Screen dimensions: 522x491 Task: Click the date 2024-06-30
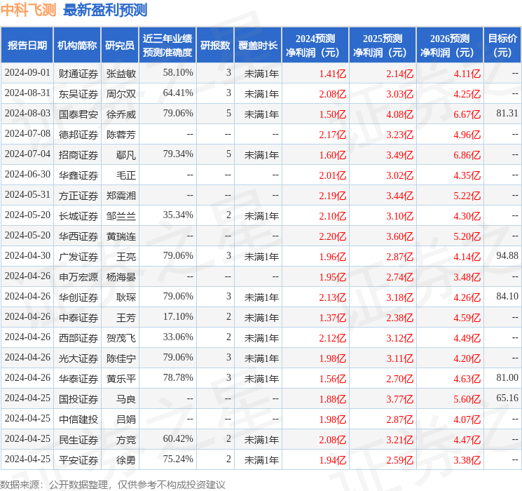27,174
